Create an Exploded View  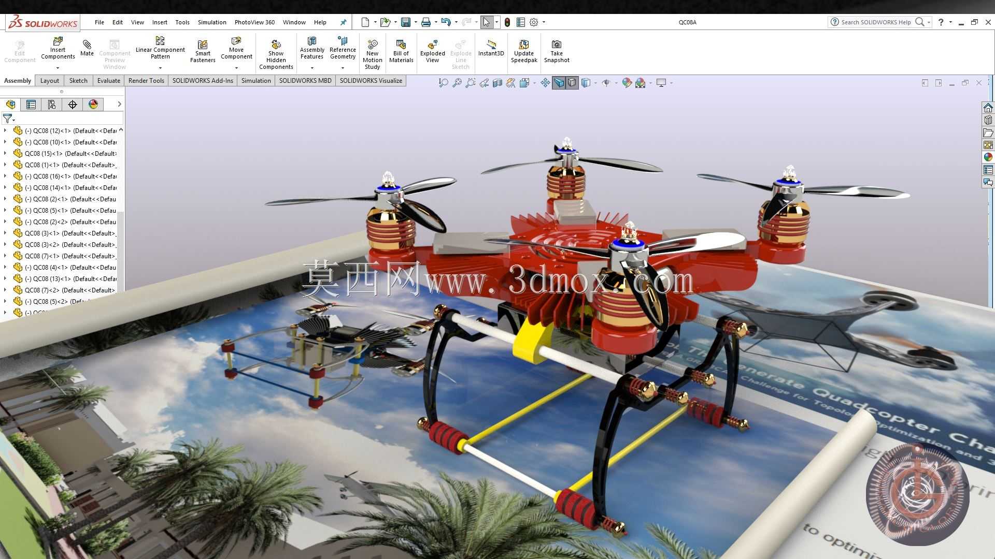[433, 51]
